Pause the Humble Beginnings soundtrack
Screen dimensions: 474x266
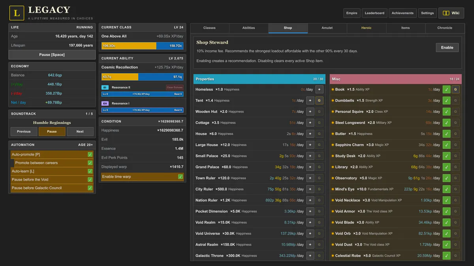tap(52, 132)
